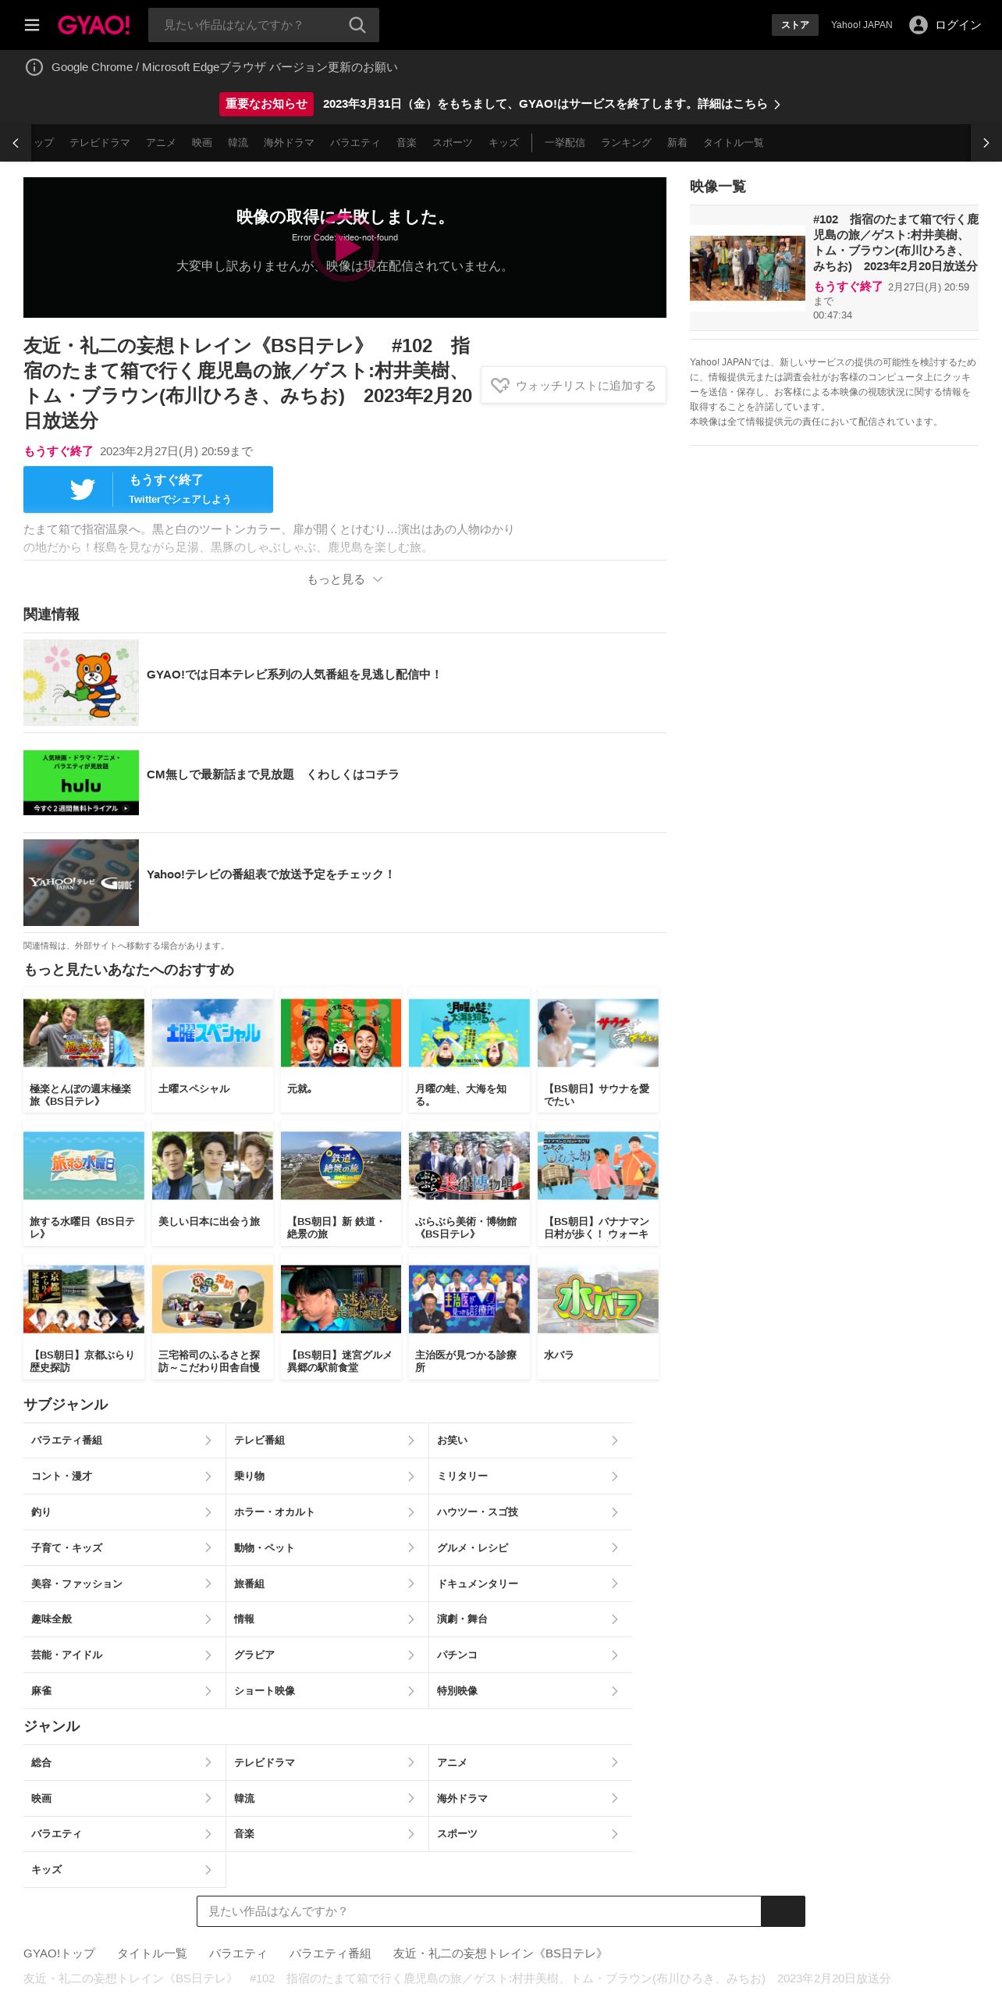
Task: Click バラエティ番組 breadcrumb link
Action: pyautogui.click(x=330, y=1953)
